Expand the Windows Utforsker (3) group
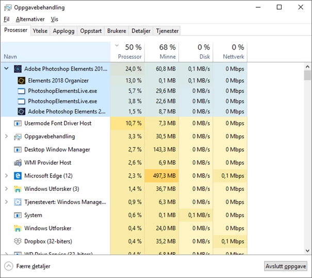 [x=6, y=189]
